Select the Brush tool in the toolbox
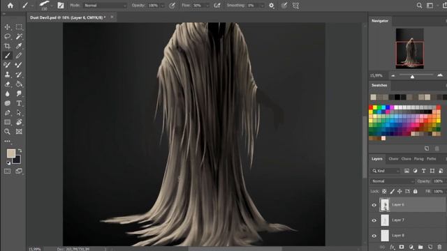This screenshot has height=251, width=447. (x=8, y=56)
